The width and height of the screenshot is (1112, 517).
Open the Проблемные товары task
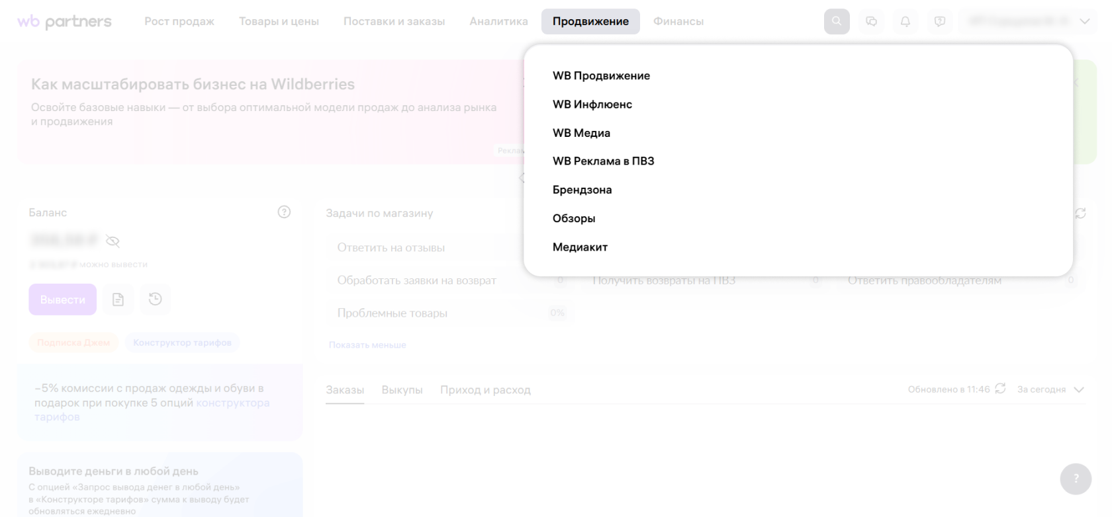click(x=450, y=313)
